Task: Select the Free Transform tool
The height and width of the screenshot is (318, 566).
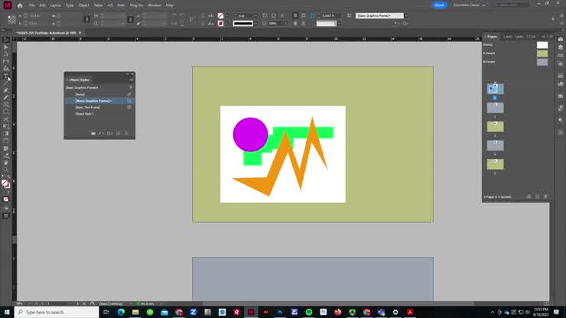Action: [6, 126]
